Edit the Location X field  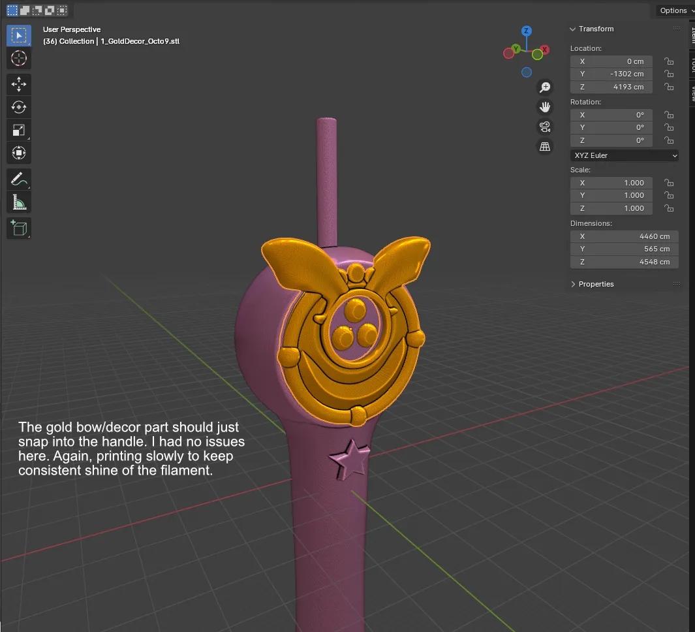(x=611, y=61)
